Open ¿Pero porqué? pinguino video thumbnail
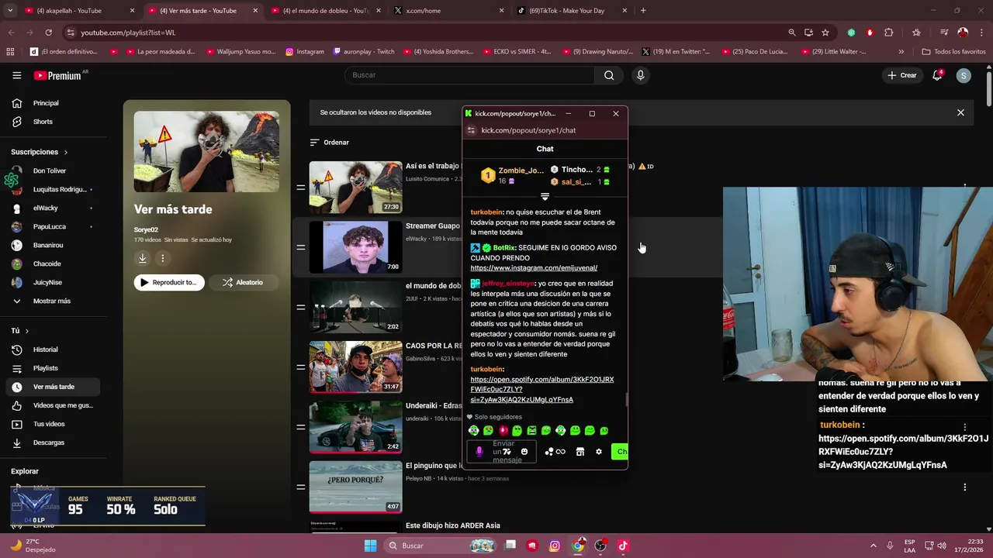993x558 pixels. tap(355, 487)
